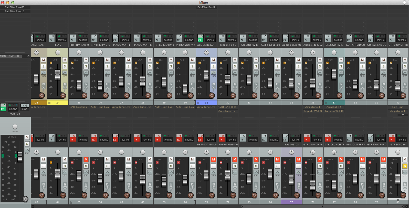Solo track 31 ACOUSTIC GUITAR
This screenshot has width=409, height=208.
[x=214, y=66]
